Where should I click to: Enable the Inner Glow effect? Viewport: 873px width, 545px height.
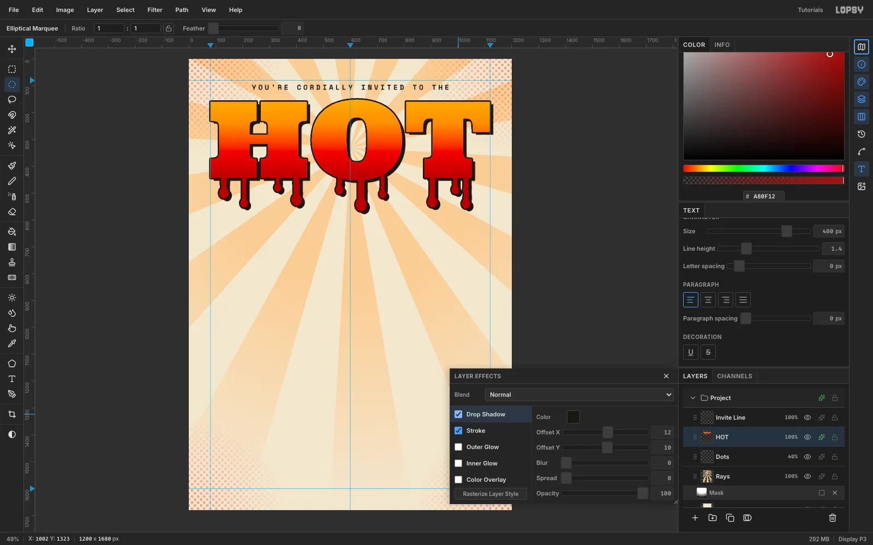point(458,463)
